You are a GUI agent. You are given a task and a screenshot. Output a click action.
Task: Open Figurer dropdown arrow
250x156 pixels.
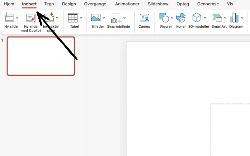(172, 18)
